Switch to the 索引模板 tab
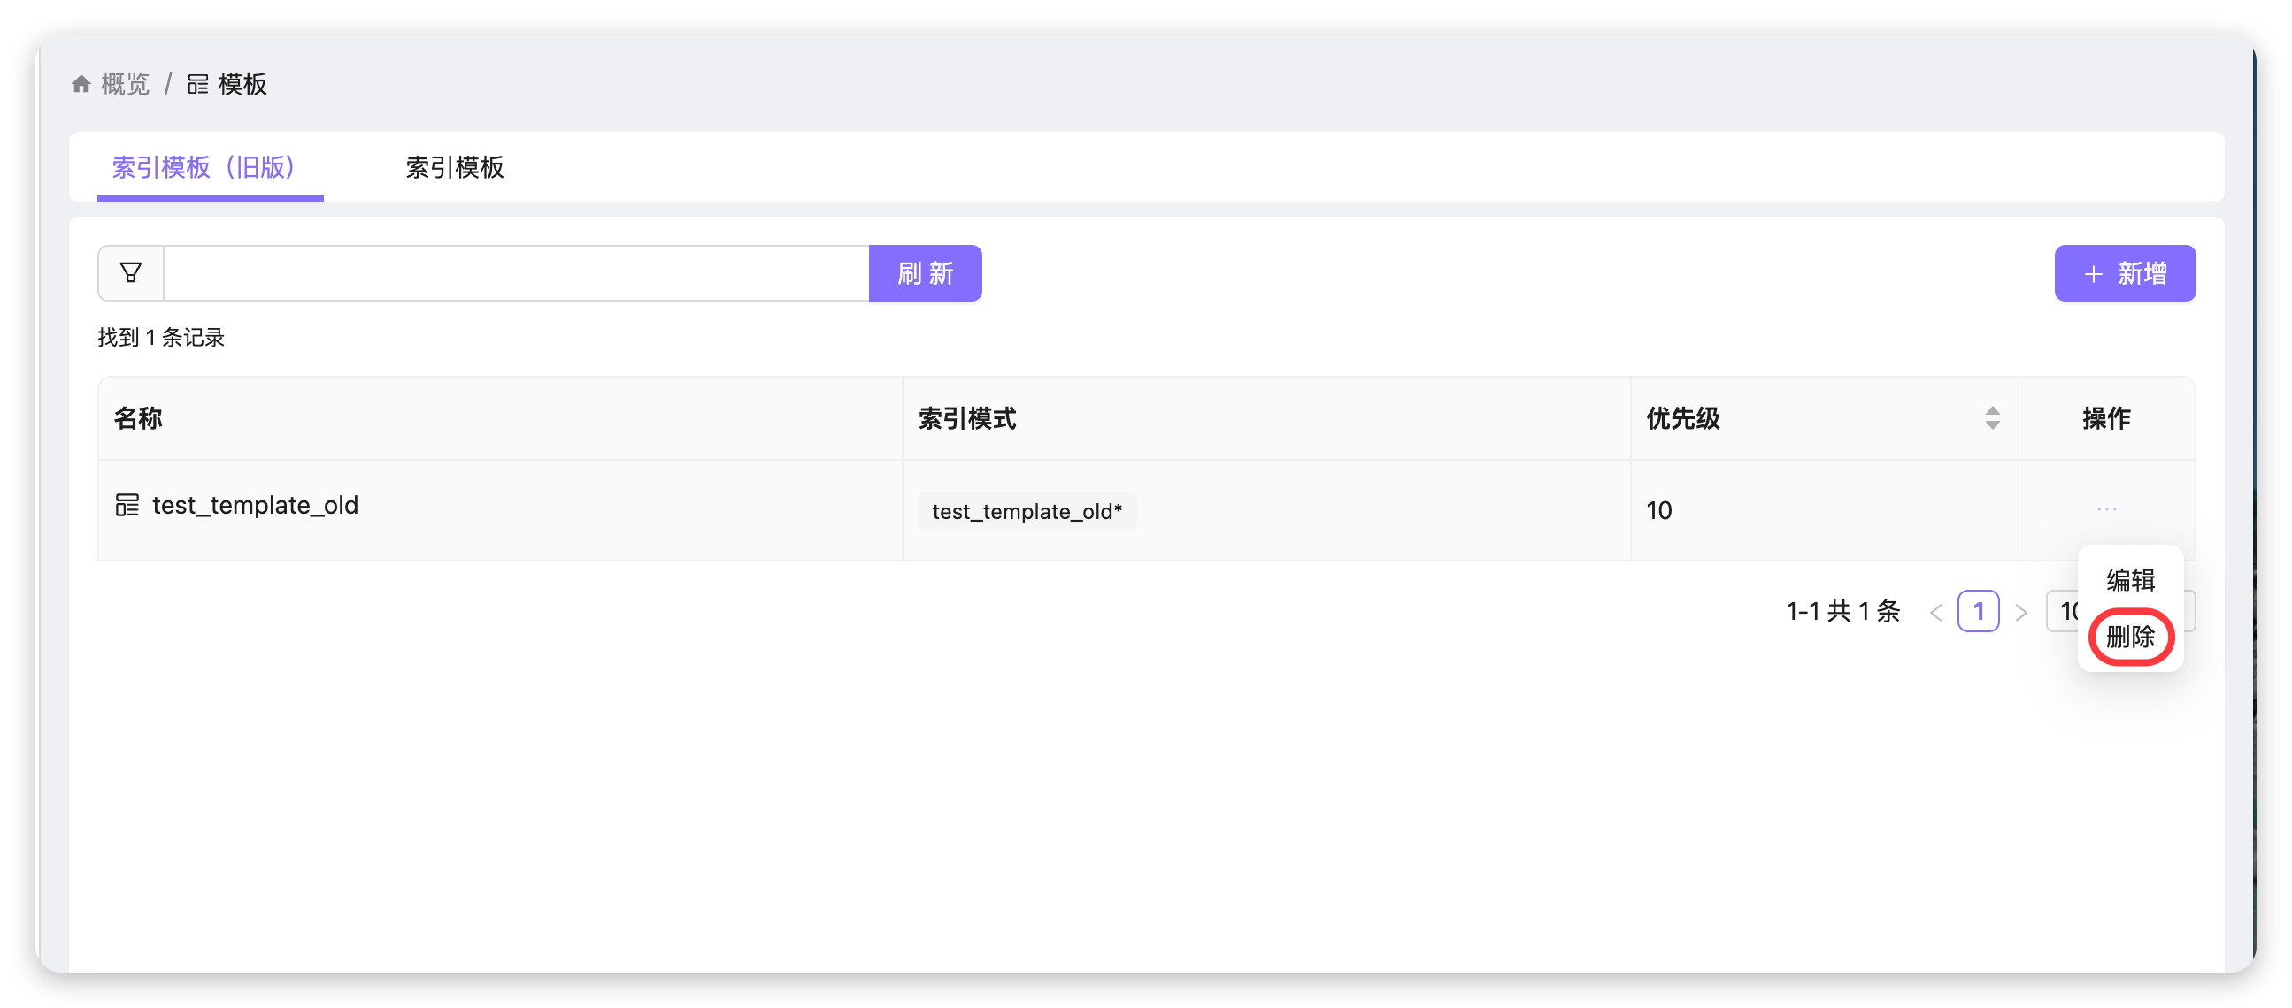The width and height of the screenshot is (2292, 1008). pos(454,167)
